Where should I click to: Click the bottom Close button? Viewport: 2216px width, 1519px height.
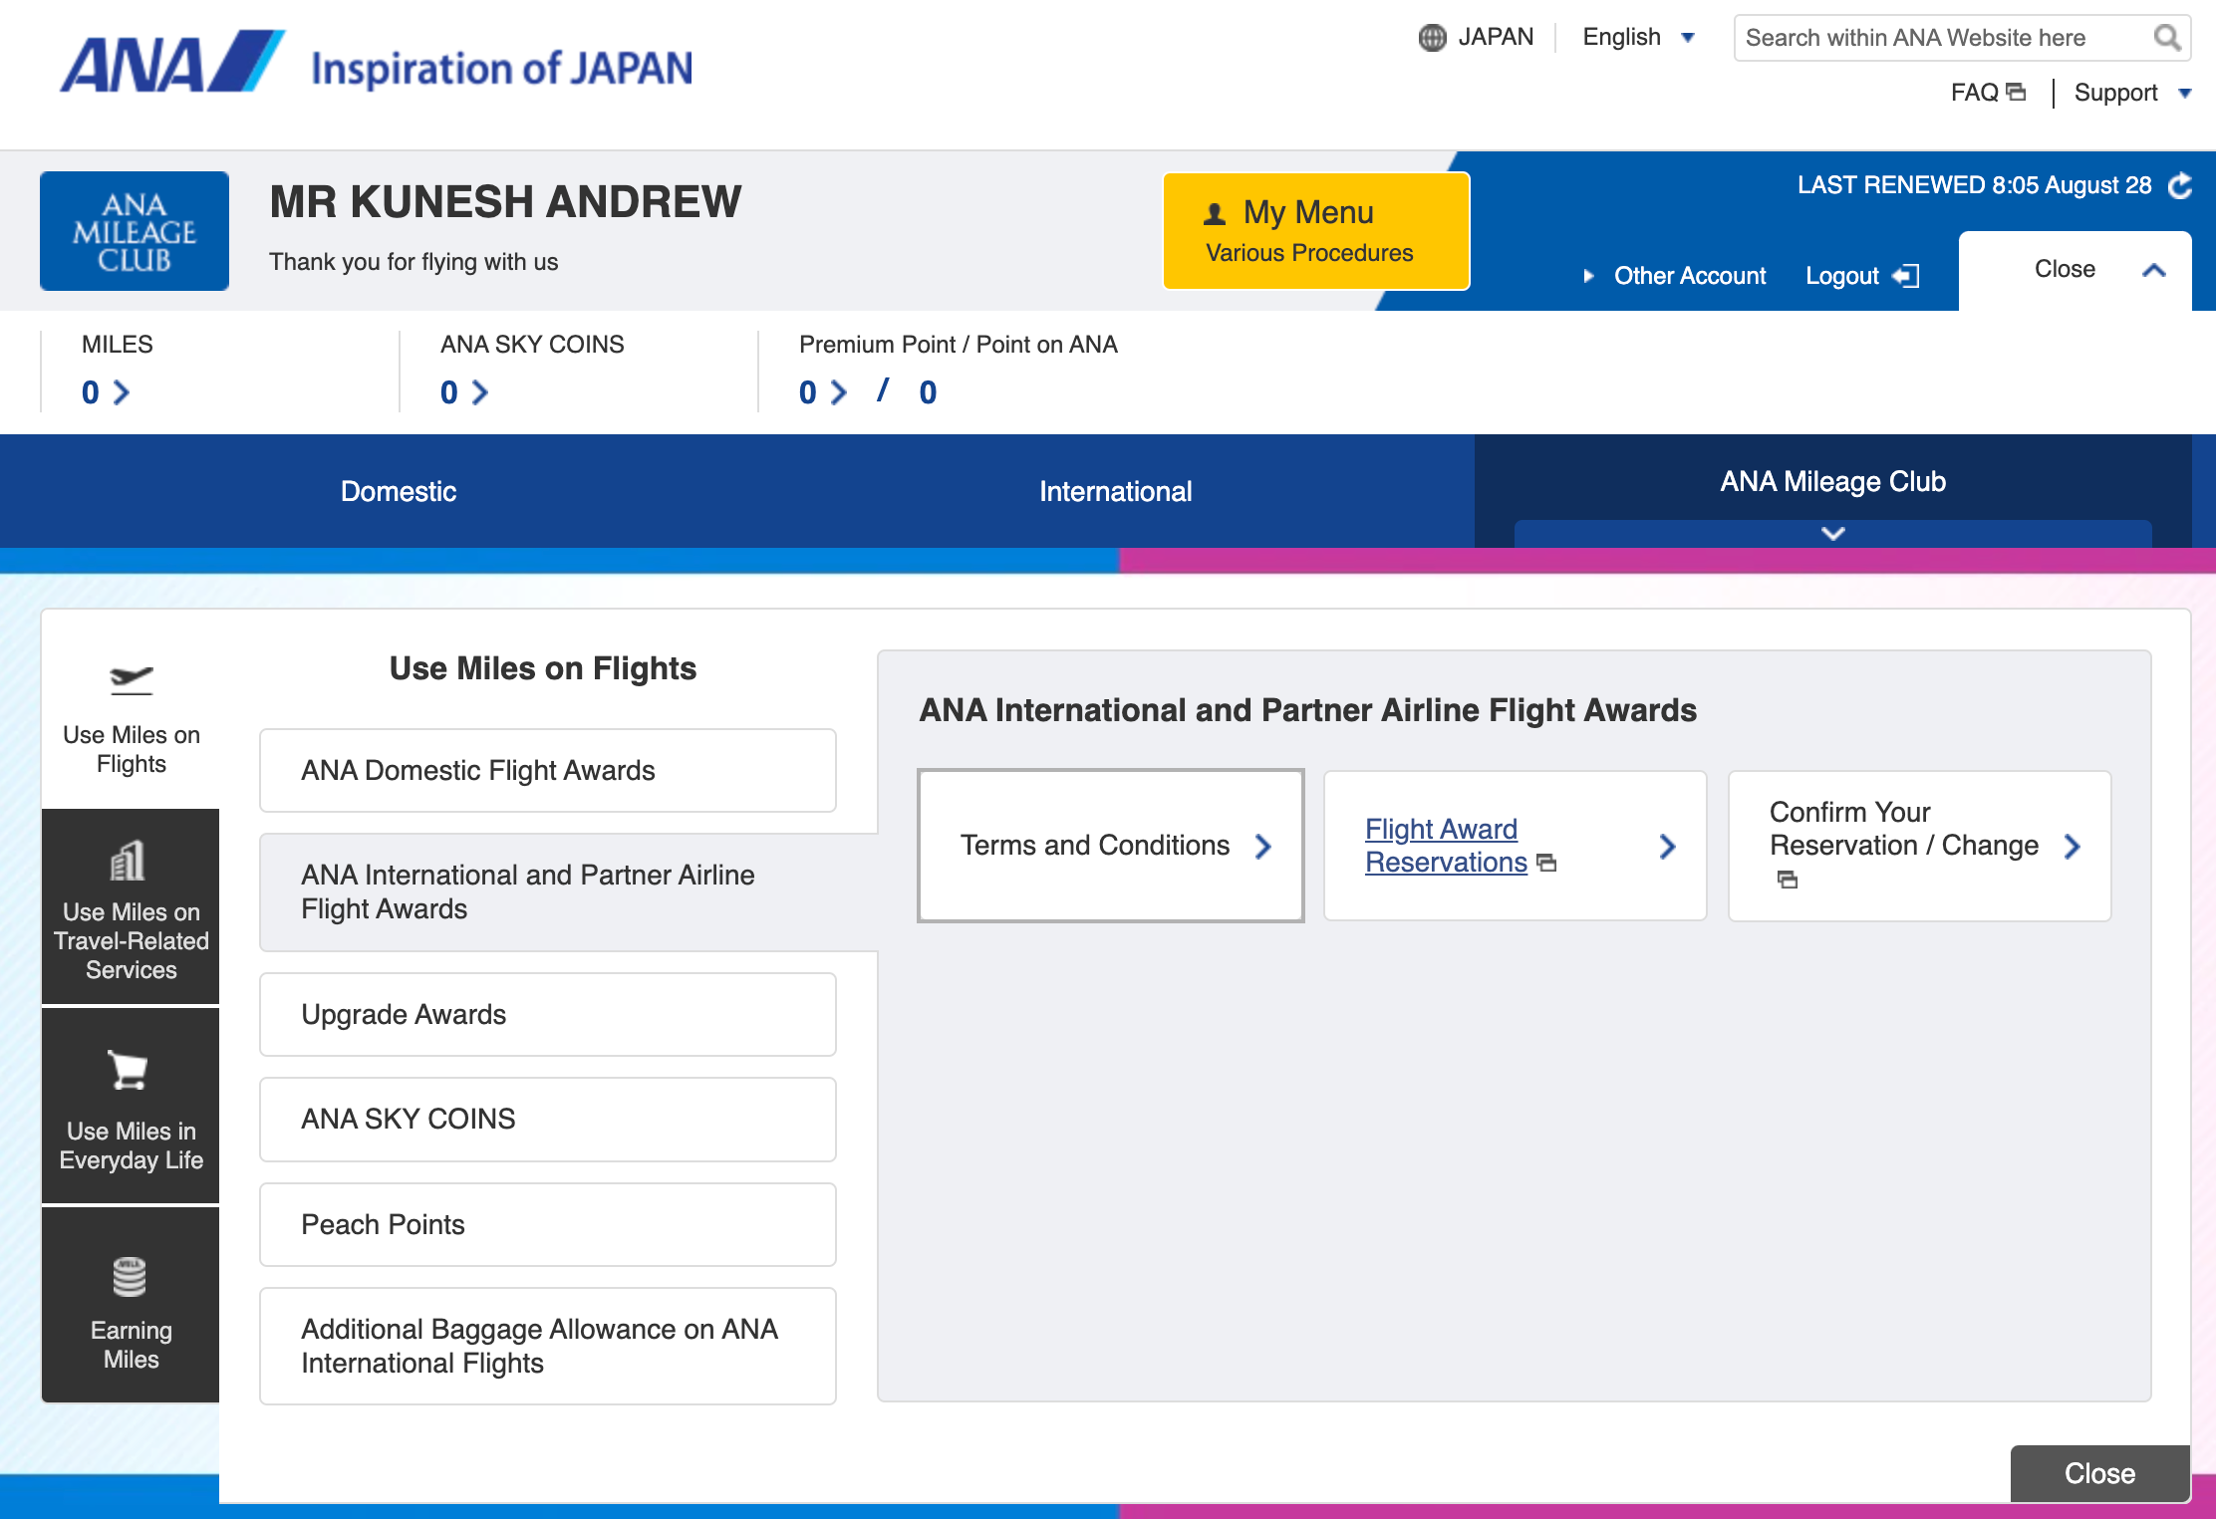click(2099, 1473)
